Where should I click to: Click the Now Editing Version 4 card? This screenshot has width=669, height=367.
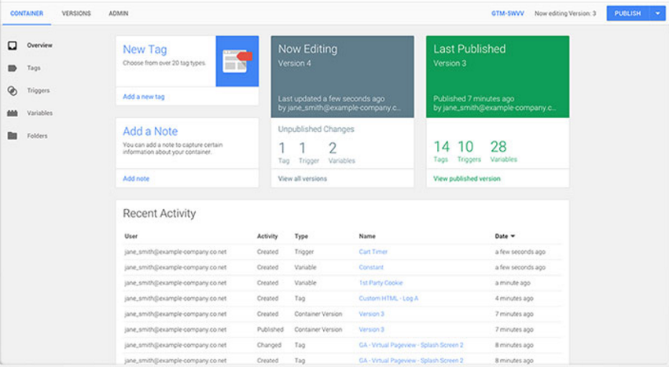coord(342,77)
